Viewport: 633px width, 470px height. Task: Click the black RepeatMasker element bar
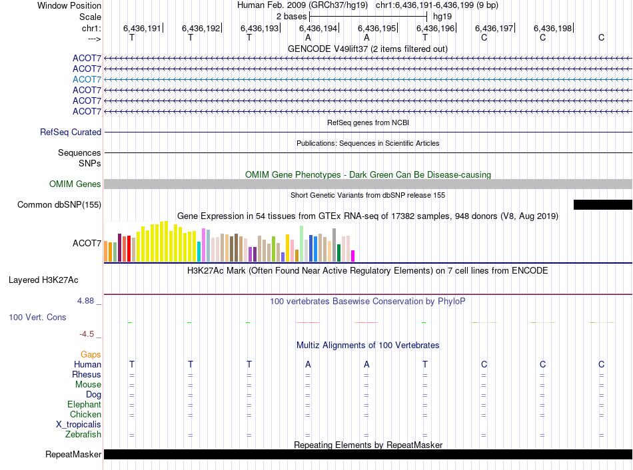[x=368, y=455]
